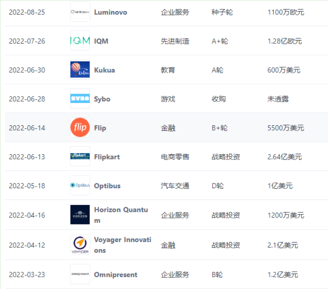This screenshot has width=328, height=289.
Task: Open the Sybo company link
Action: click(x=102, y=99)
